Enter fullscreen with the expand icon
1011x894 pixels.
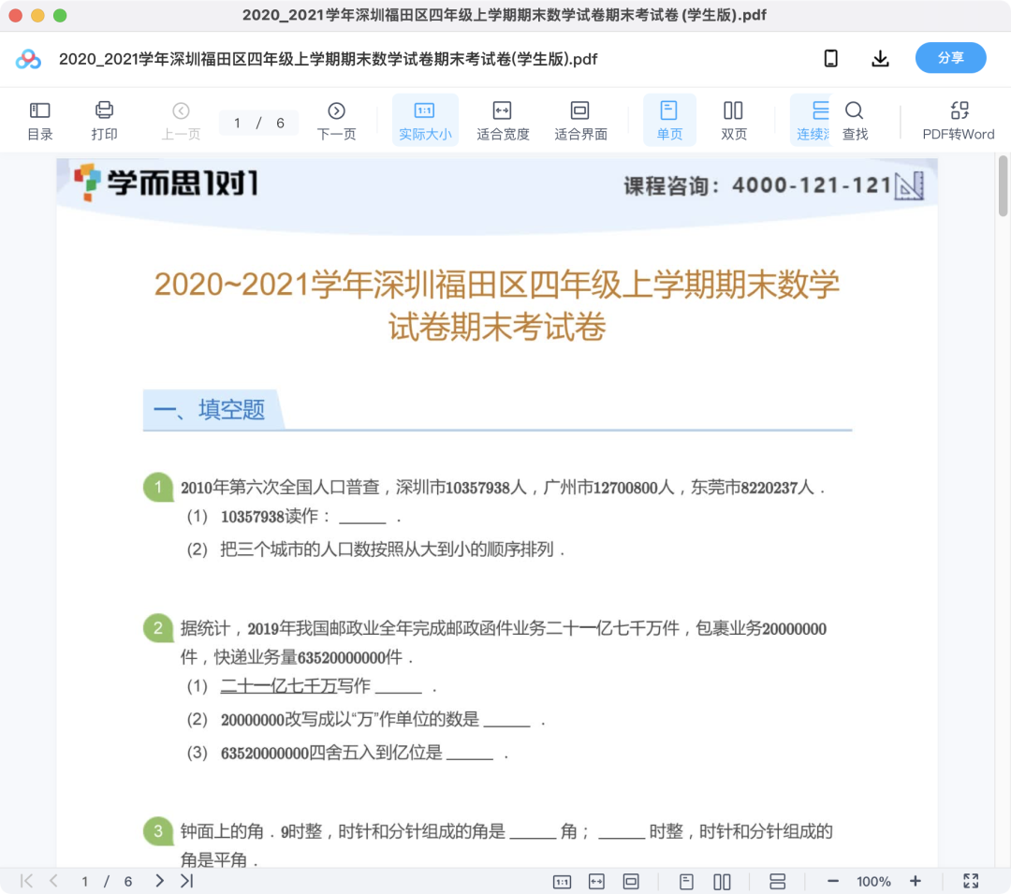(971, 881)
